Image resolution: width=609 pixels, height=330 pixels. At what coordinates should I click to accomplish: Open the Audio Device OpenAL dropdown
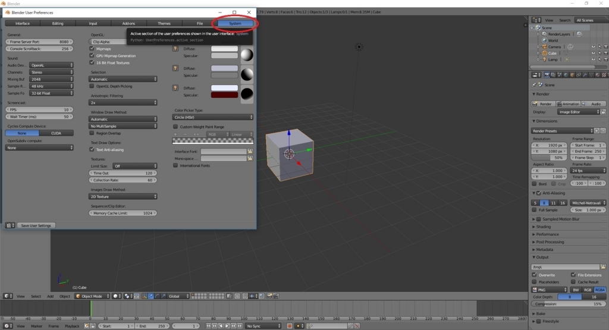coord(51,65)
